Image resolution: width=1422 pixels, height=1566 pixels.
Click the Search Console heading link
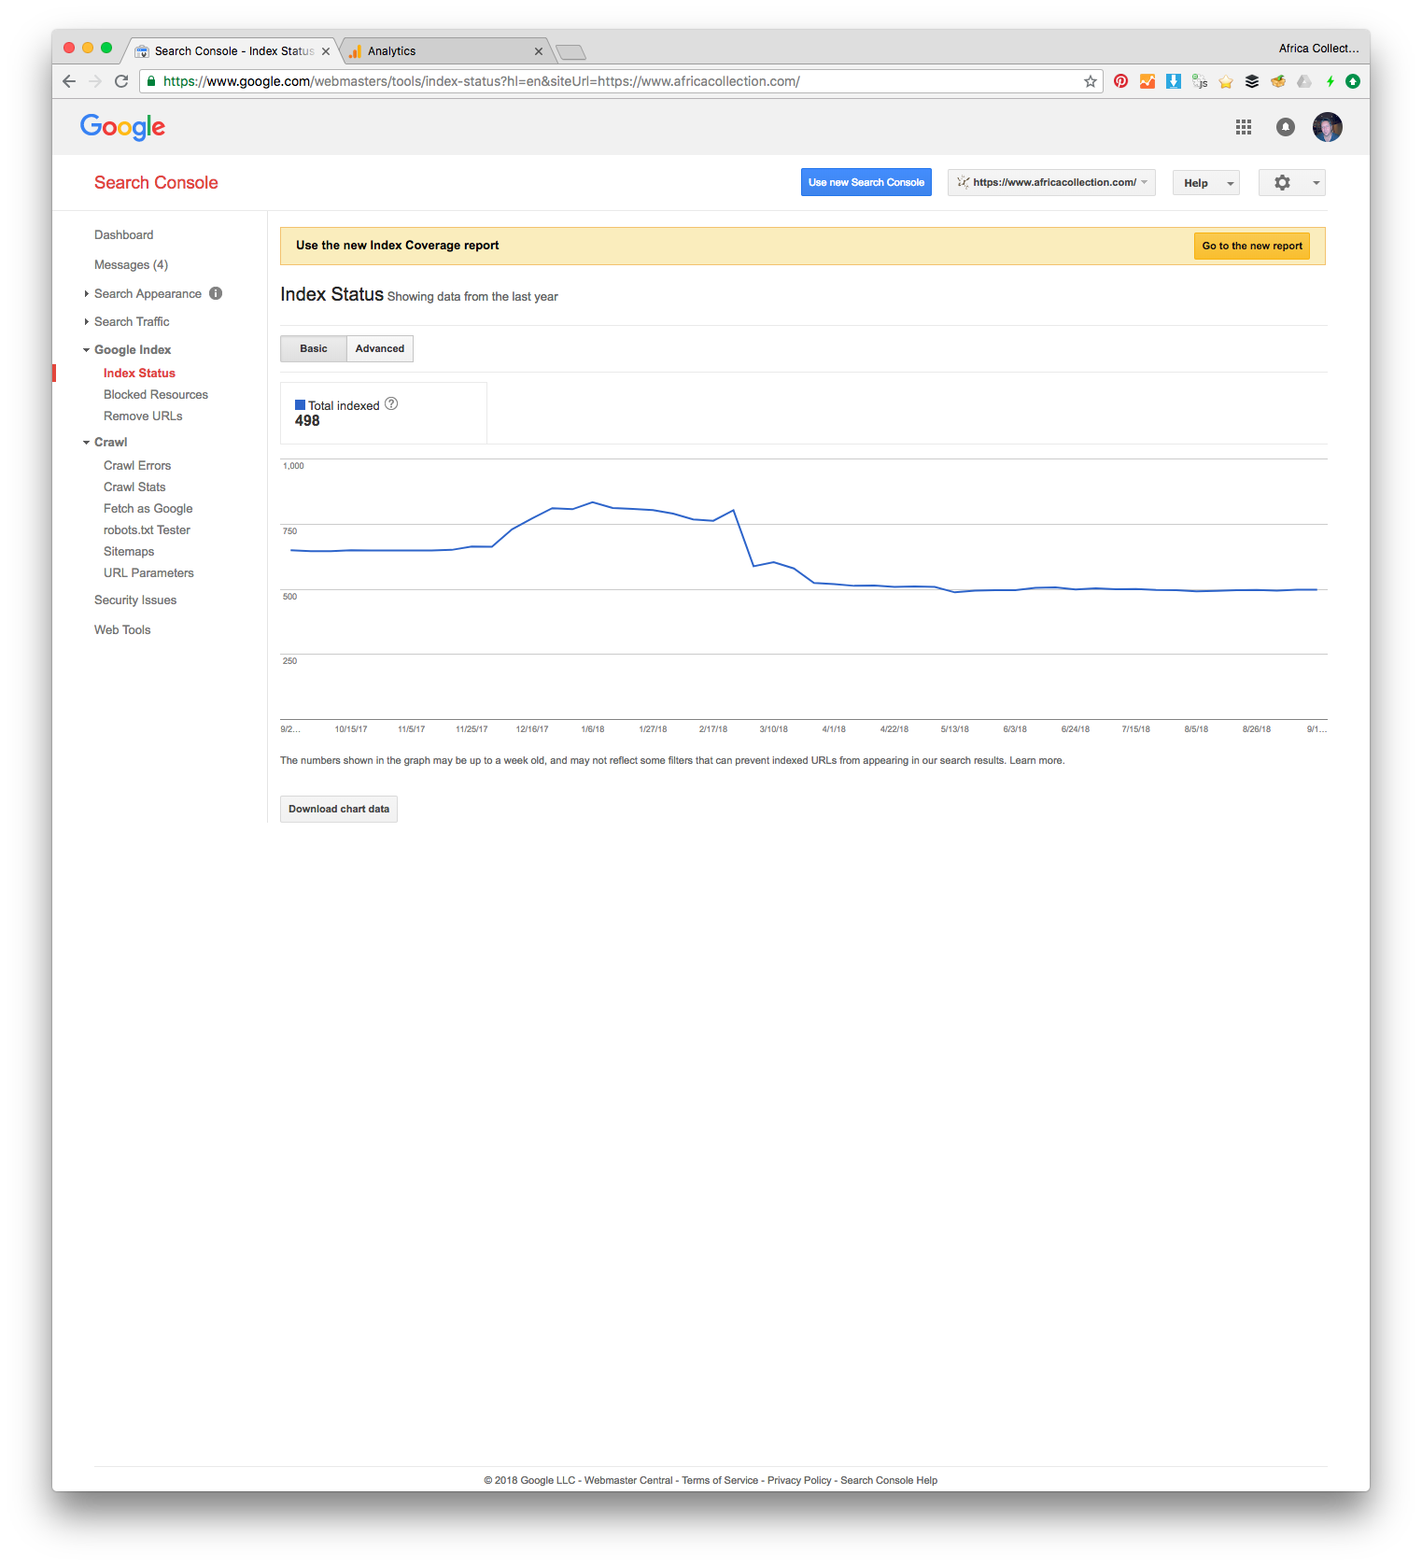[x=156, y=183]
